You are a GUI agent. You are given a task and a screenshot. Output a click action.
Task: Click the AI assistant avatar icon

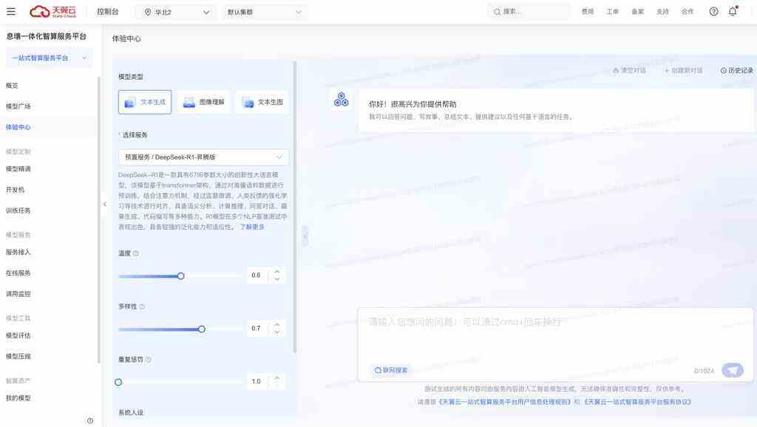pos(341,100)
